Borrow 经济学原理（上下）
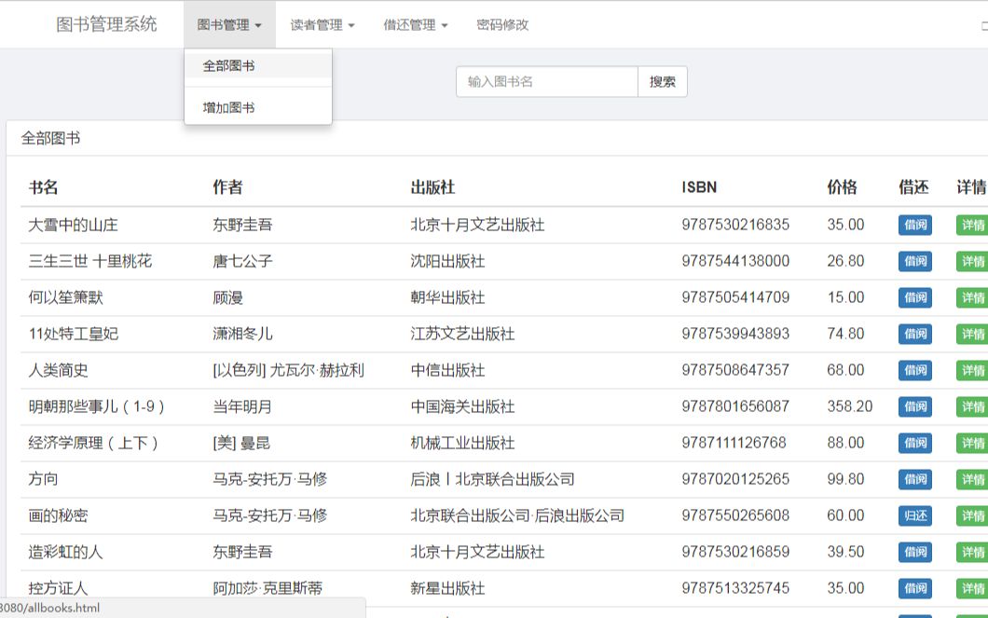 coord(914,443)
